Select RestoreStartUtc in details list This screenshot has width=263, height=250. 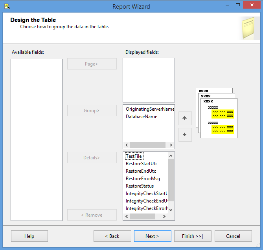click(x=142, y=164)
